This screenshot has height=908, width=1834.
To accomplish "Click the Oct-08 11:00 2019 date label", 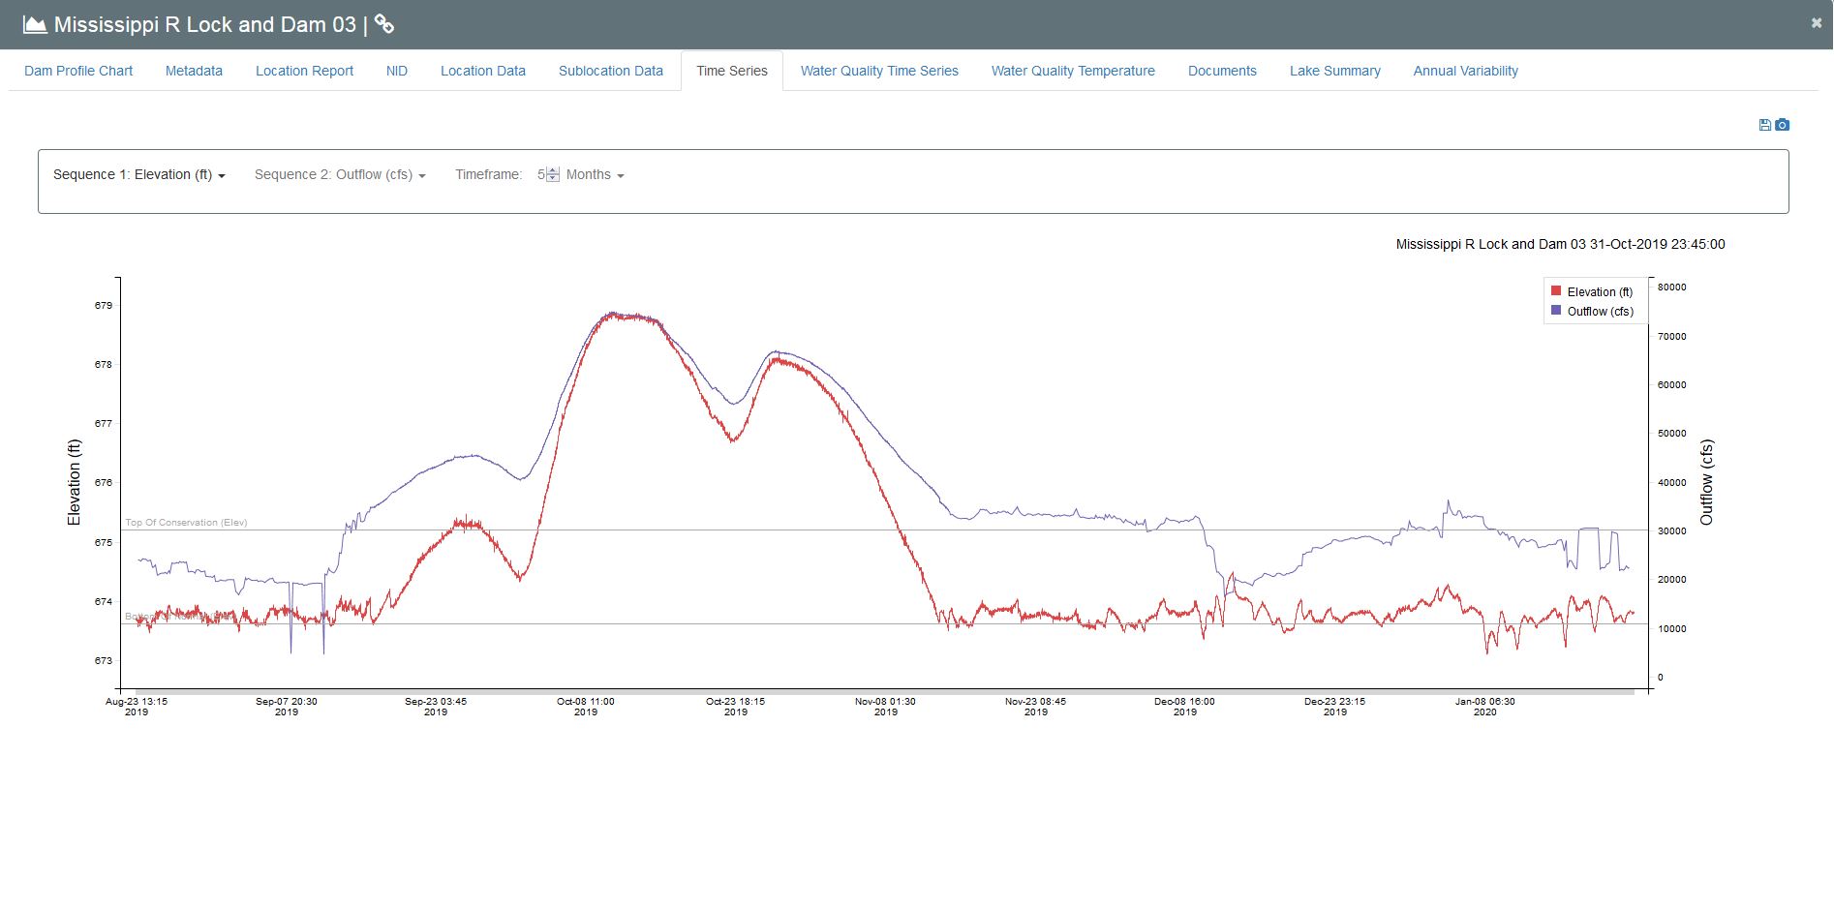I will (586, 707).
